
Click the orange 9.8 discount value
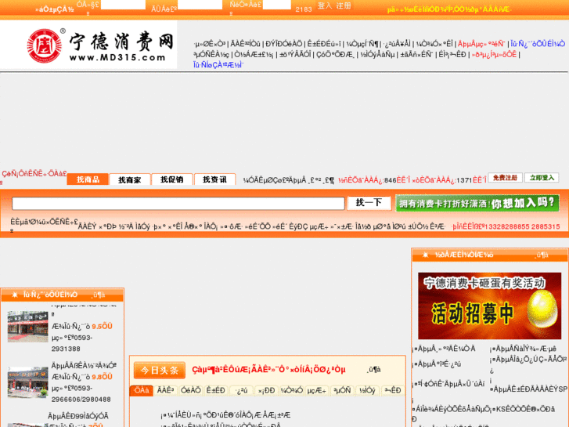(102, 377)
